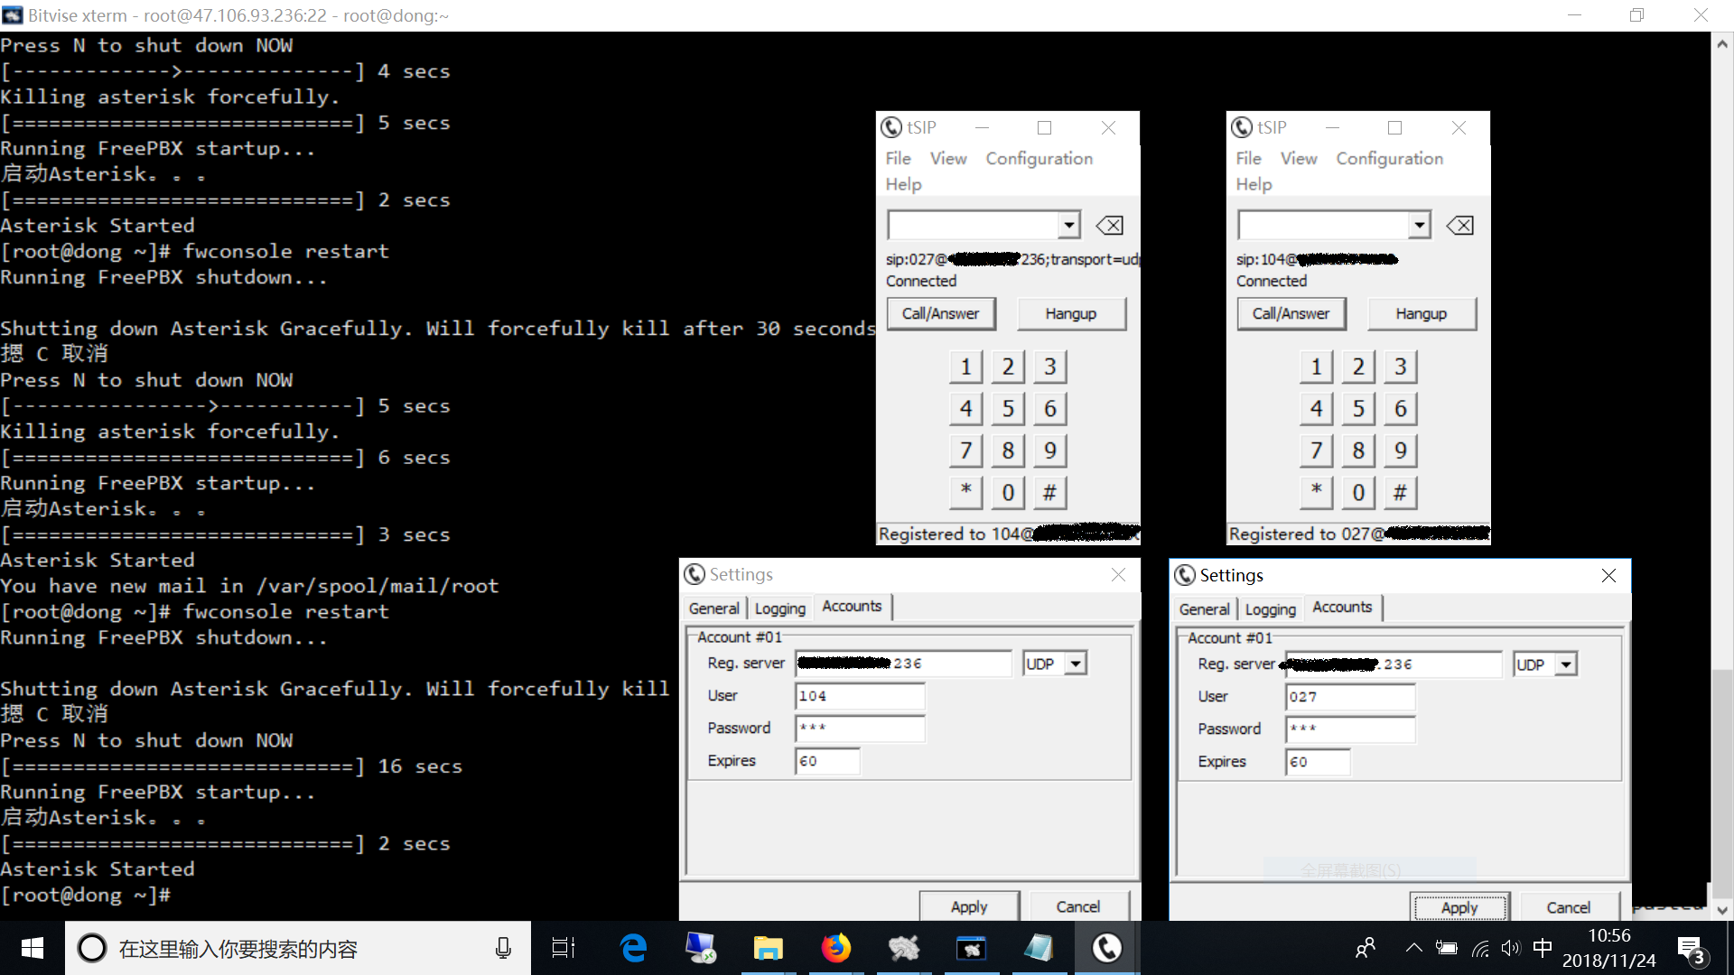Click backspace icon in left tSIP window
The width and height of the screenshot is (1734, 975).
tap(1109, 226)
